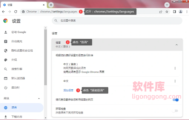This screenshot has height=120, width=189.
Task: Click 将网页翻译成此语言 text
Action: (74, 68)
